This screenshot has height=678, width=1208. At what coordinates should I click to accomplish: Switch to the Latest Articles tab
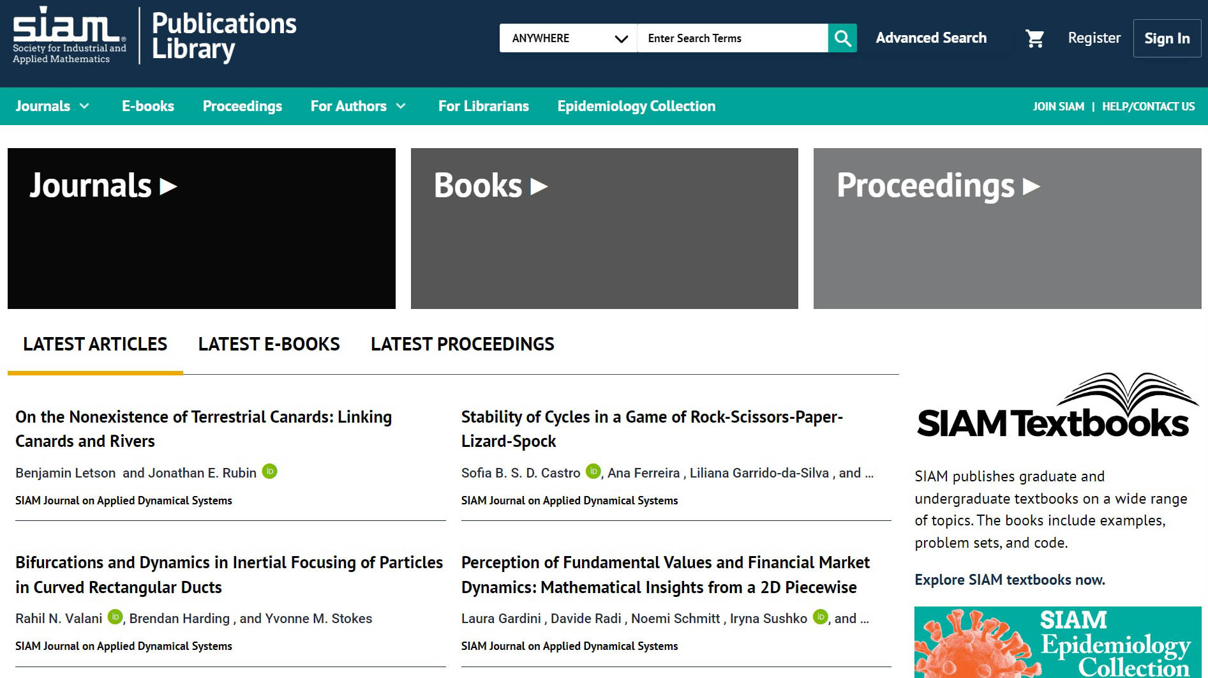(95, 344)
